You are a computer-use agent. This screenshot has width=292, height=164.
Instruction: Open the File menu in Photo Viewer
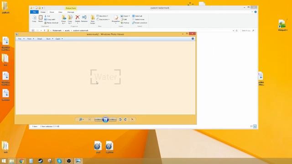[21, 39]
